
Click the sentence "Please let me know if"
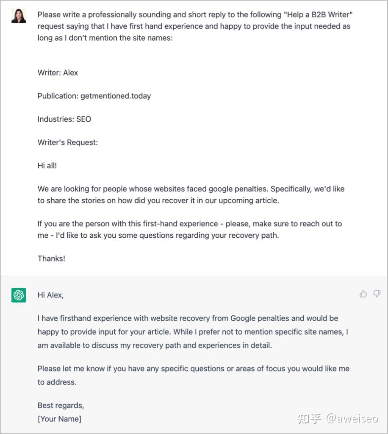tap(194, 376)
